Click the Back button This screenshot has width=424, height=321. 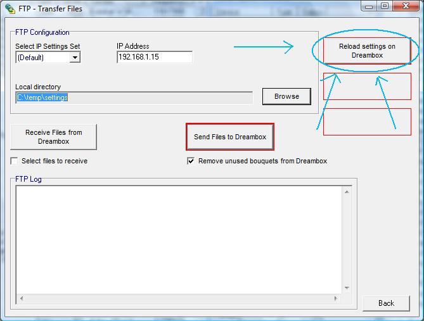[x=386, y=303]
